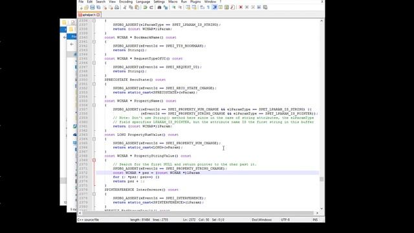
Task: Open the Language menu
Action: coord(143,1)
